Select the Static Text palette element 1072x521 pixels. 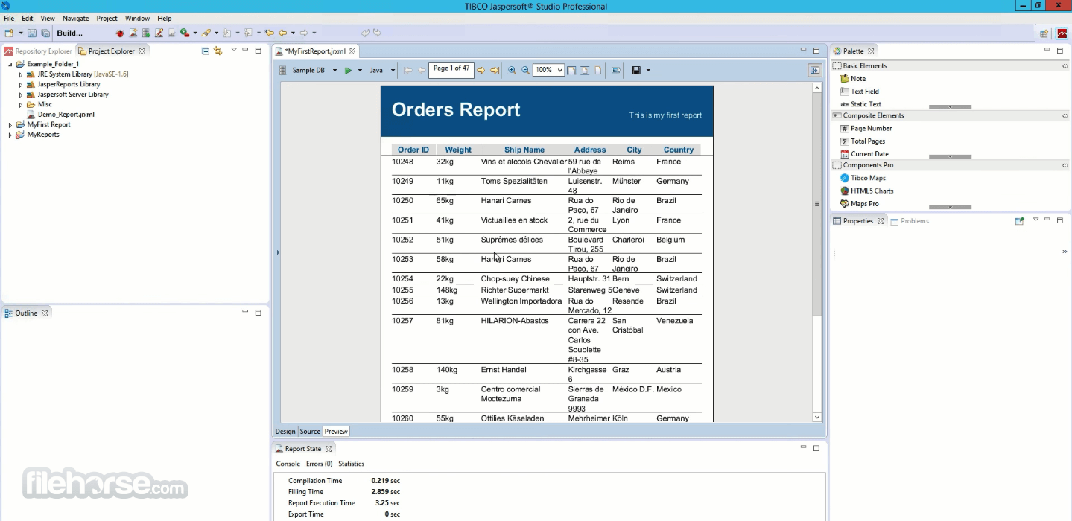(860, 104)
